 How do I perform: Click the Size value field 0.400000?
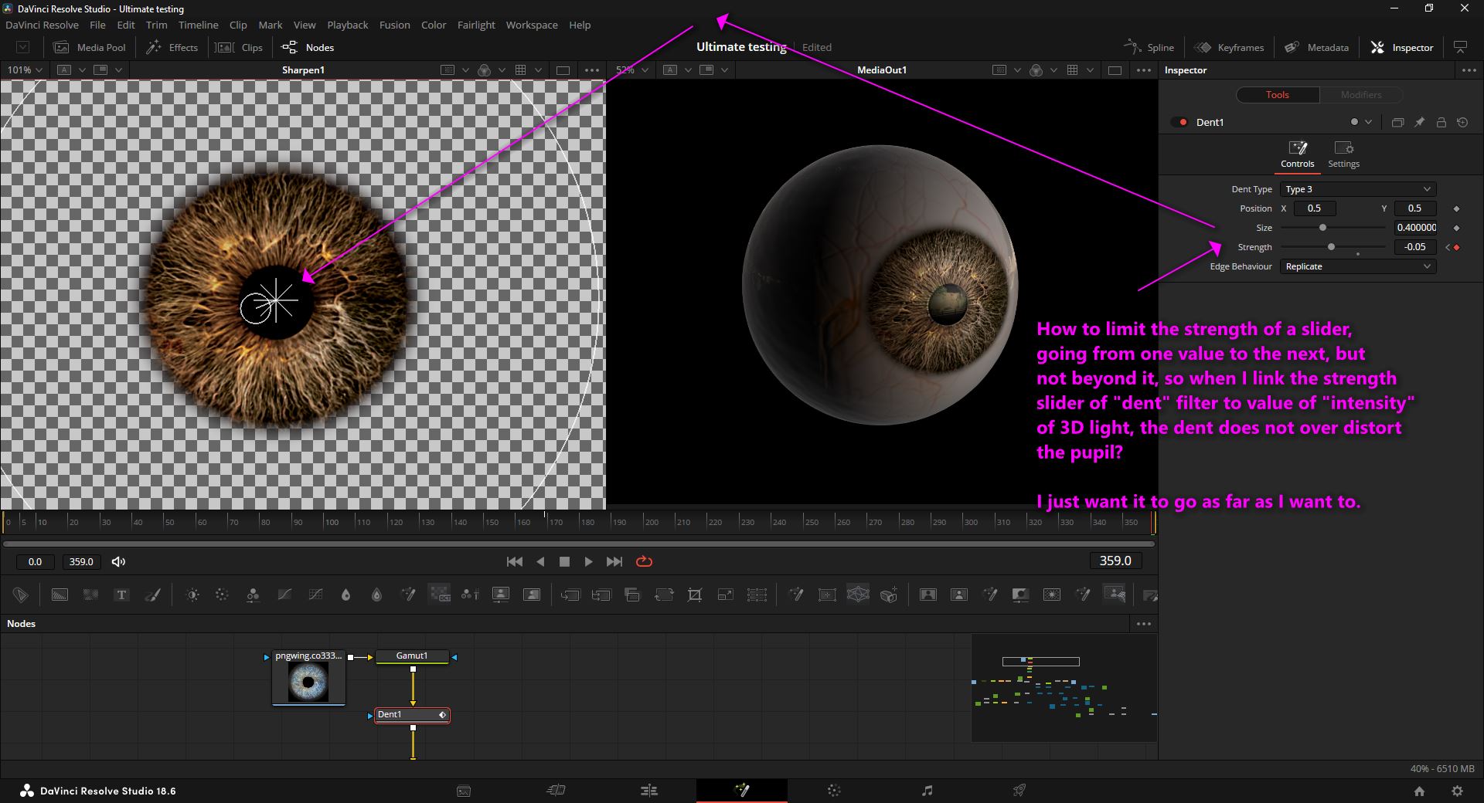pyautogui.click(x=1415, y=228)
